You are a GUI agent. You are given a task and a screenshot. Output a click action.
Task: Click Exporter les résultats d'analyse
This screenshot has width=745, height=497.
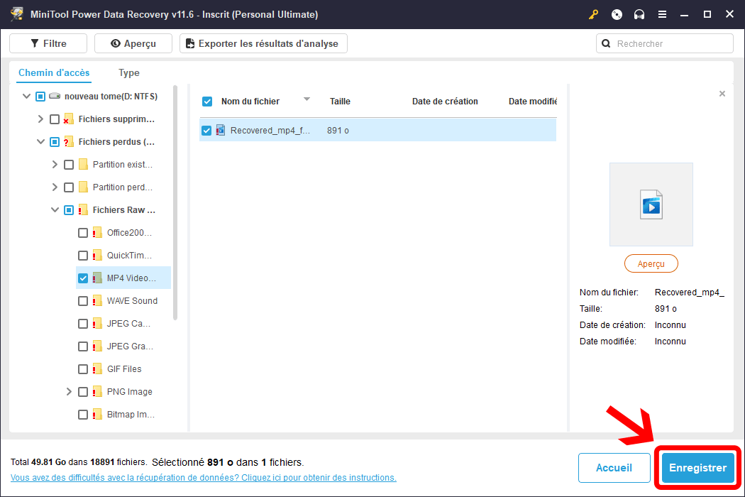[263, 43]
